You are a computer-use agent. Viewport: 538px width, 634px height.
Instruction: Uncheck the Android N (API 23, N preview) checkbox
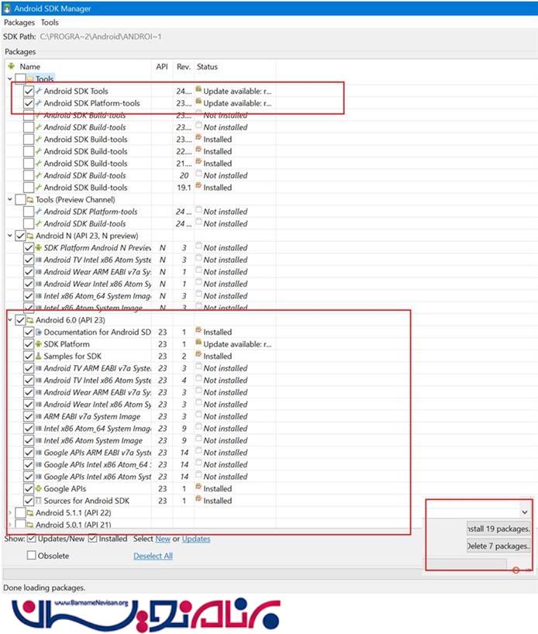click(20, 236)
